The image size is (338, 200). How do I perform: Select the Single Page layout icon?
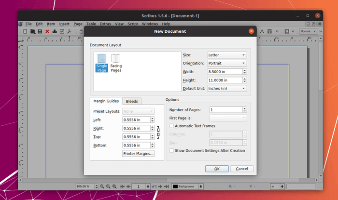point(101,63)
